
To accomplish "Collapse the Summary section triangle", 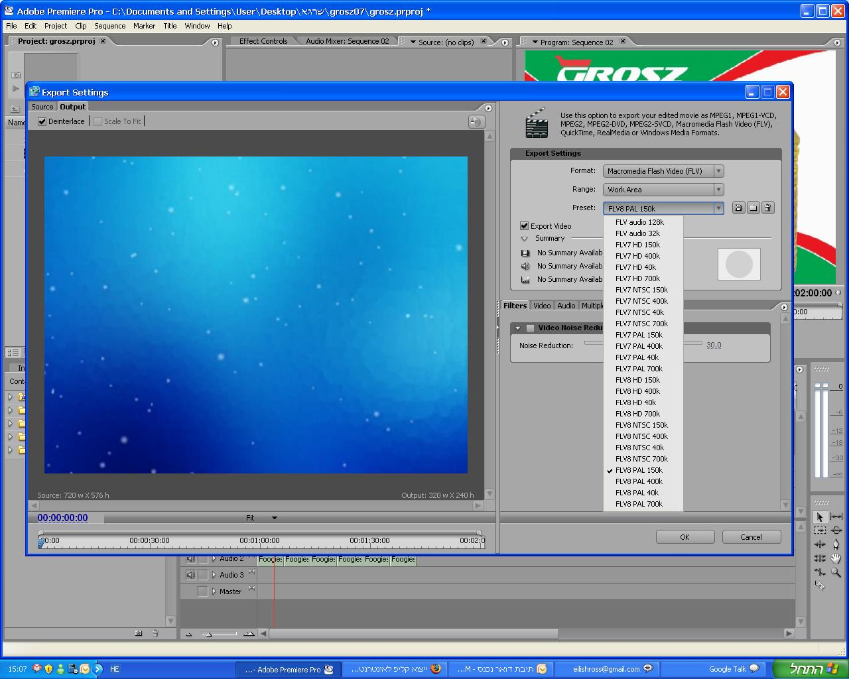I will coord(524,239).
